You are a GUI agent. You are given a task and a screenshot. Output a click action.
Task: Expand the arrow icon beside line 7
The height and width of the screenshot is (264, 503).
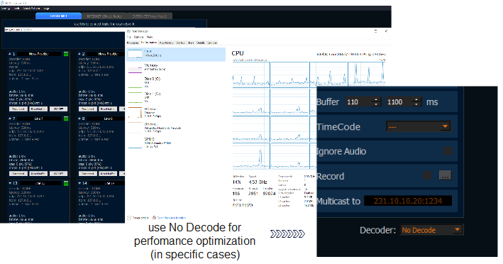10,119
